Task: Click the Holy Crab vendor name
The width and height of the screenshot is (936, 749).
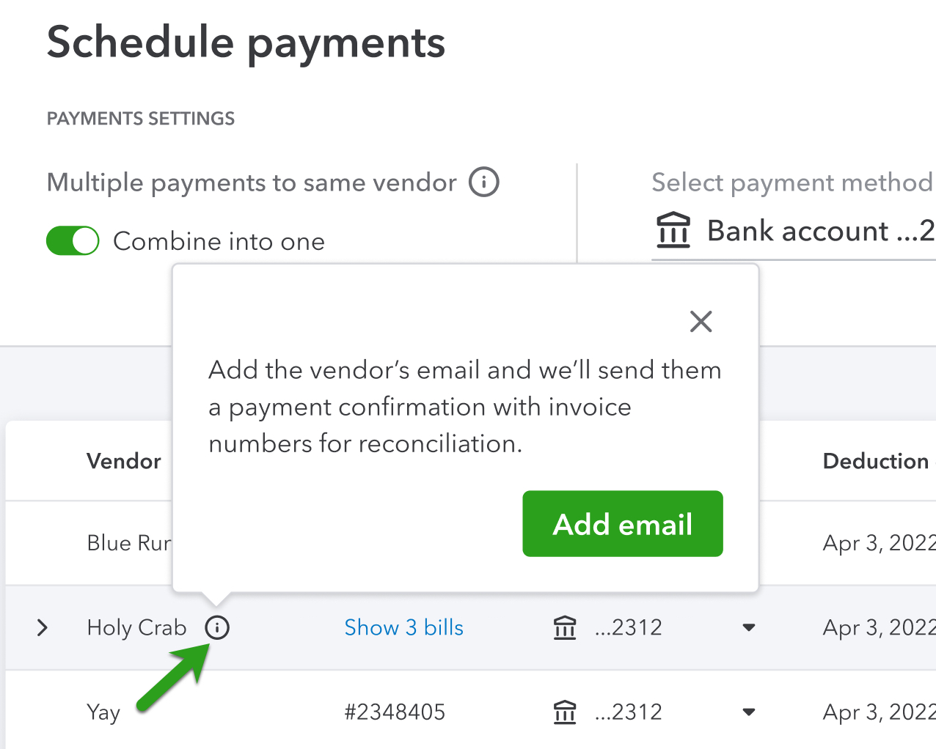Action: coord(136,627)
